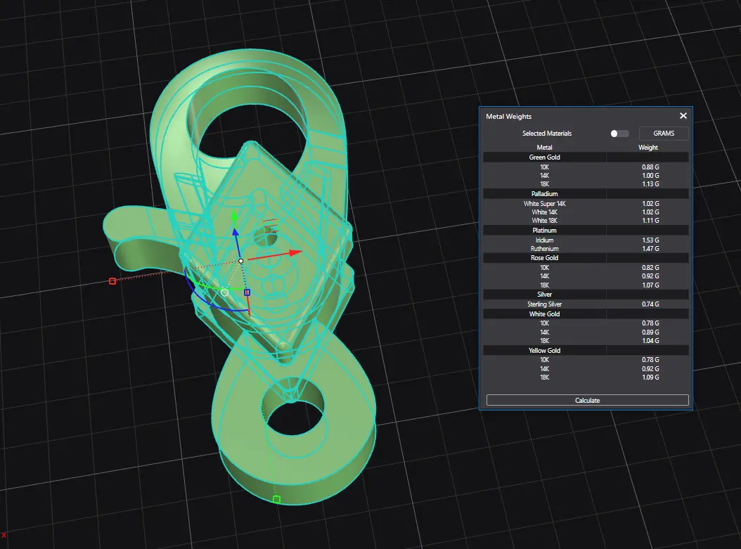The width and height of the screenshot is (741, 549).
Task: Close the Metal Weights panel
Action: pos(683,116)
